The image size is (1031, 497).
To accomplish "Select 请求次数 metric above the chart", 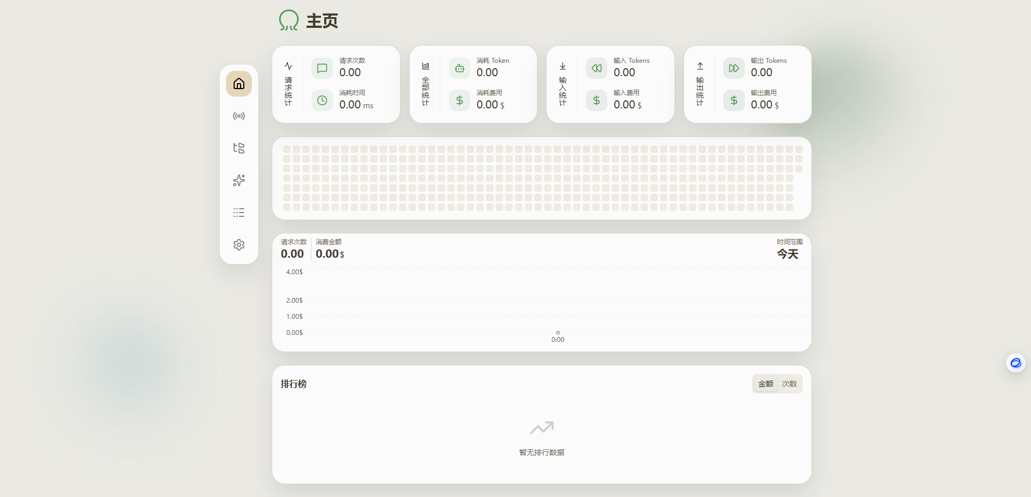I will (x=293, y=249).
